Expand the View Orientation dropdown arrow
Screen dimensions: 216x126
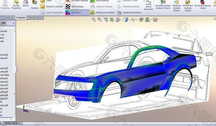121,20
